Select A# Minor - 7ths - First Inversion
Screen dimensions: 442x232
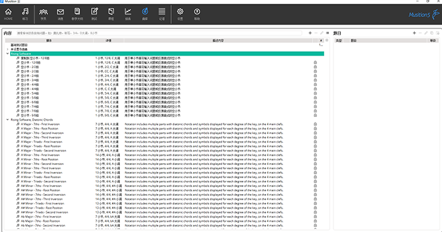pos(41,186)
